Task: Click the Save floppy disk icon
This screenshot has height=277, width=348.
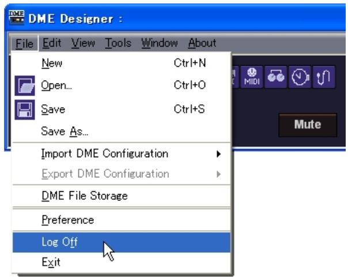Action: pos(25,109)
